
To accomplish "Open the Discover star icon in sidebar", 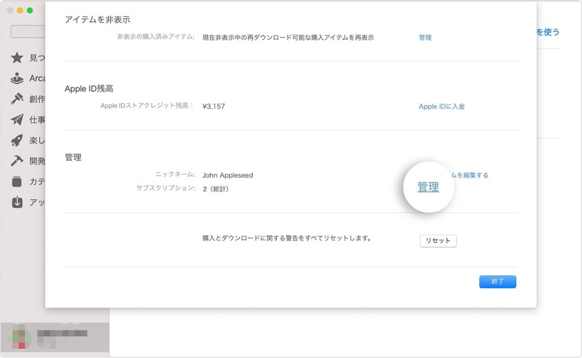I will (x=17, y=58).
